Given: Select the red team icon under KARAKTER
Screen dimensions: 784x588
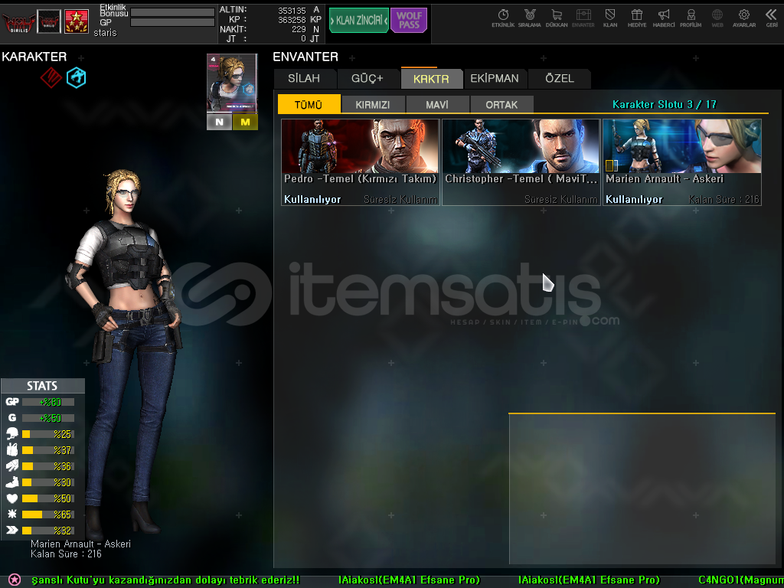Looking at the screenshot, I should point(51,77).
